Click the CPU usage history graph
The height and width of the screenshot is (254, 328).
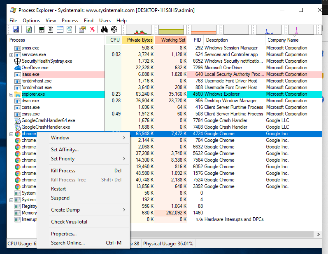[x=139, y=30]
